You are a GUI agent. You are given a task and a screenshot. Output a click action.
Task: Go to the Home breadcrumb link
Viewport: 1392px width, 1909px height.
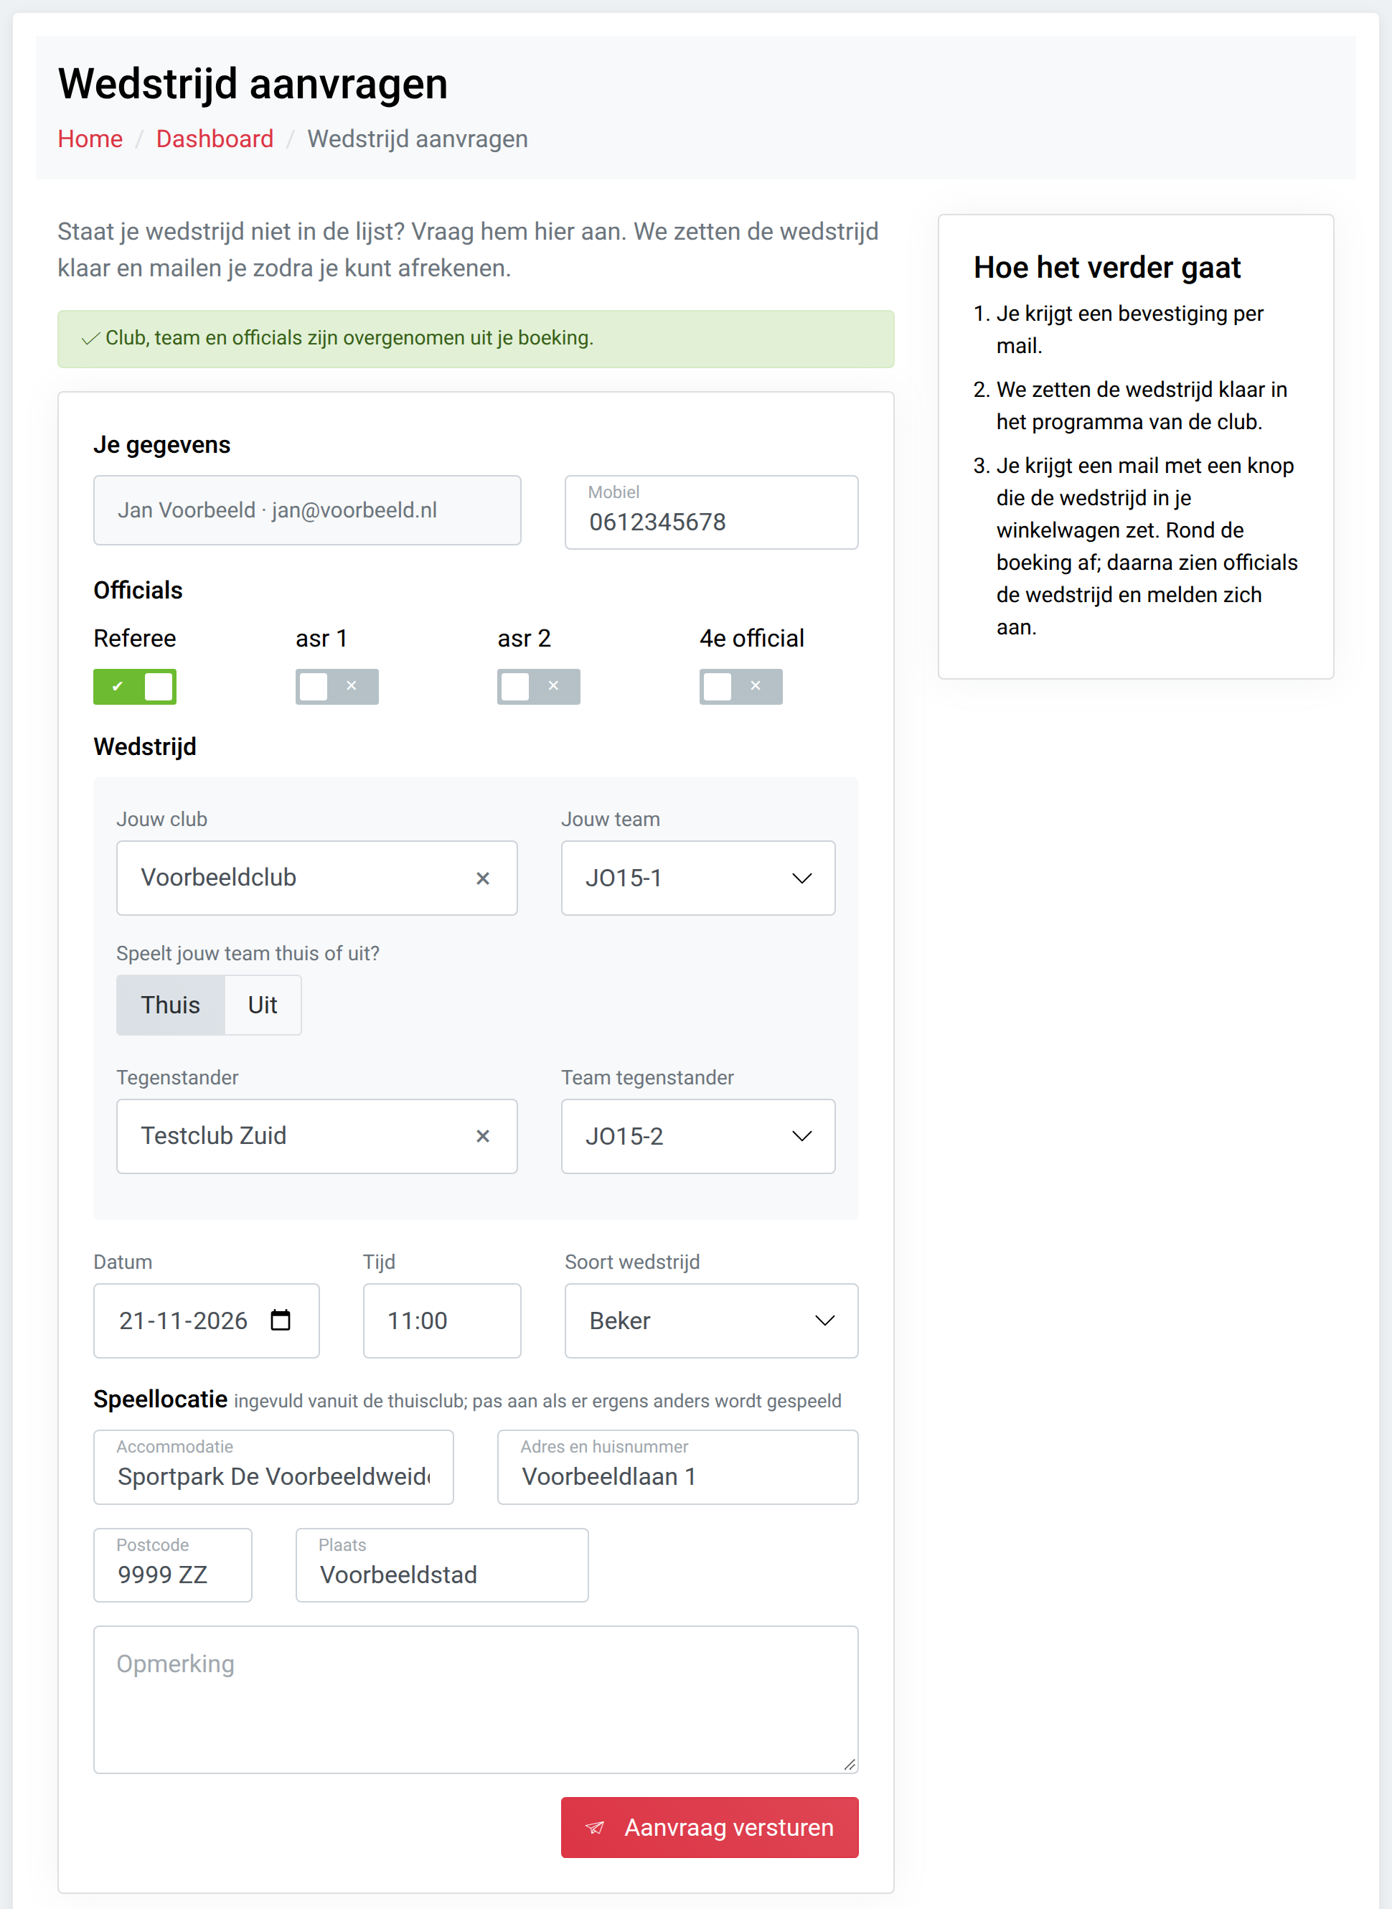coord(90,139)
